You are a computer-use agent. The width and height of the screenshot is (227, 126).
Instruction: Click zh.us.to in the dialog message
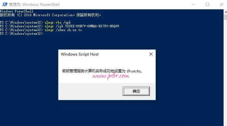click(x=134, y=71)
